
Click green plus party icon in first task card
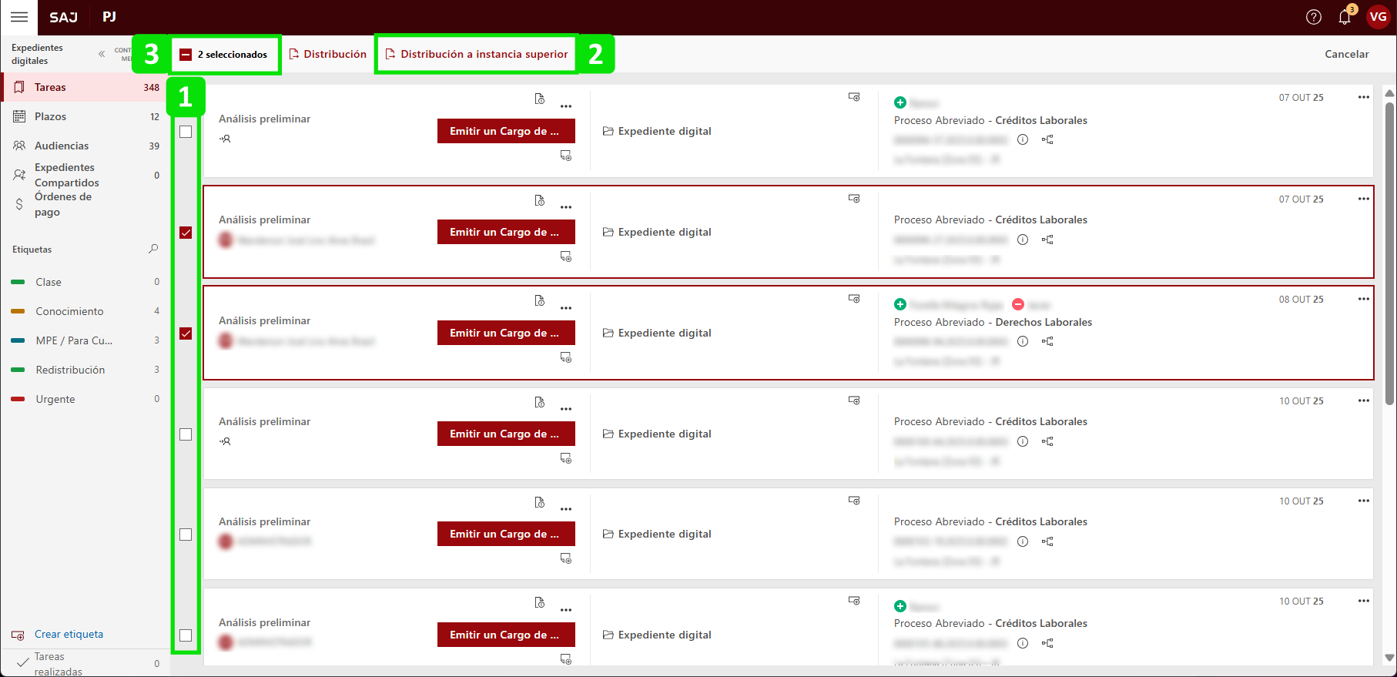click(900, 102)
